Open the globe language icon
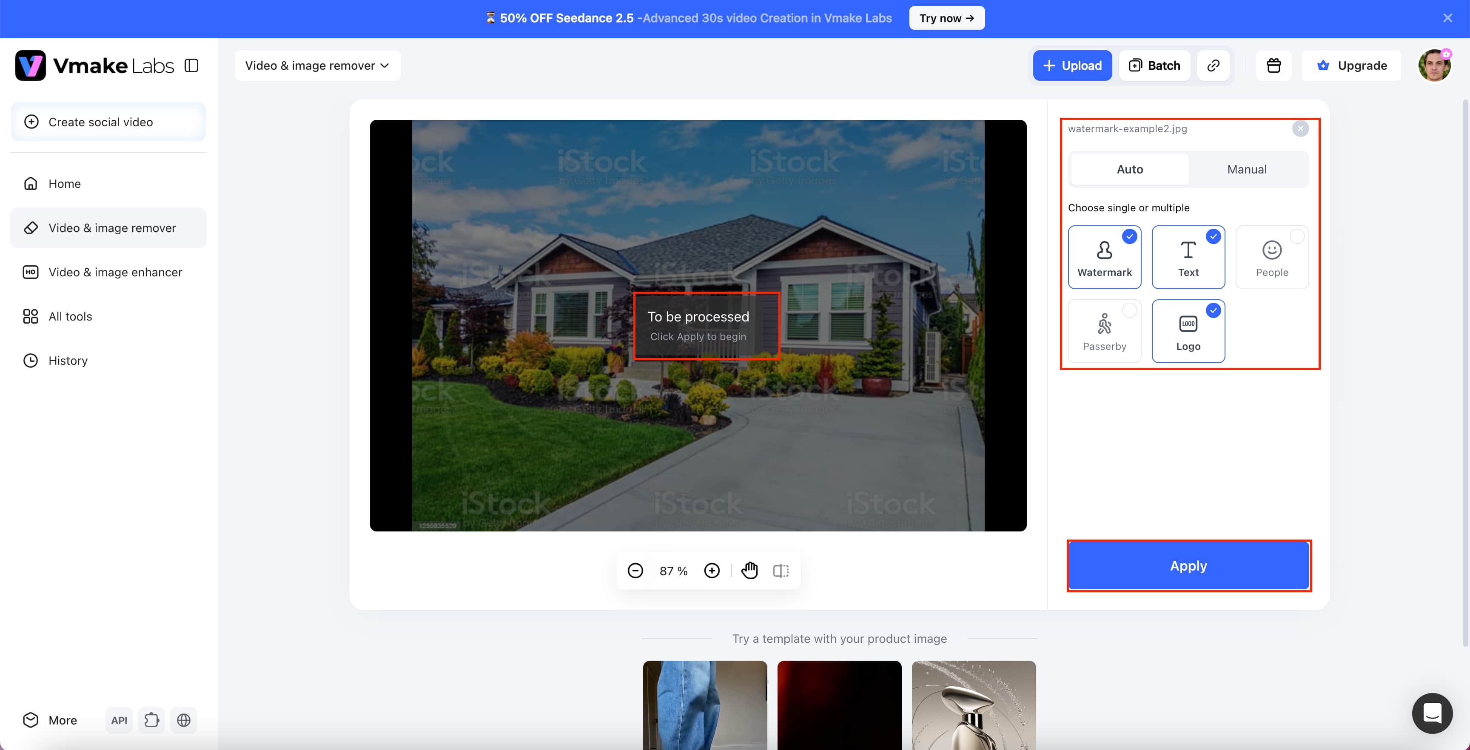This screenshot has width=1470, height=750. [x=184, y=720]
